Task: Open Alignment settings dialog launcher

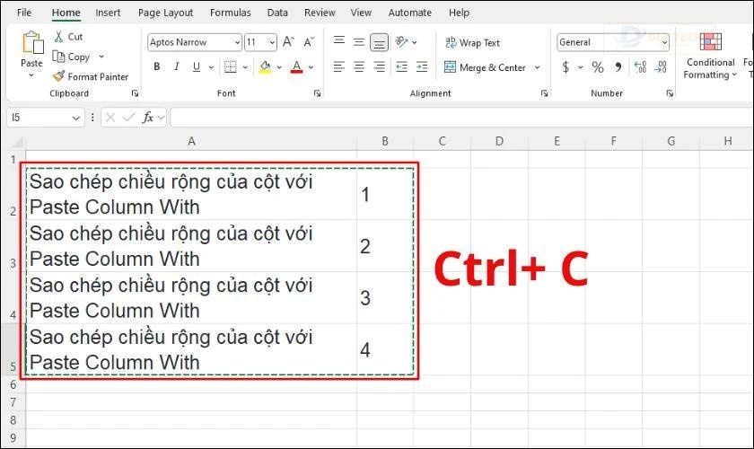Action: click(x=544, y=93)
